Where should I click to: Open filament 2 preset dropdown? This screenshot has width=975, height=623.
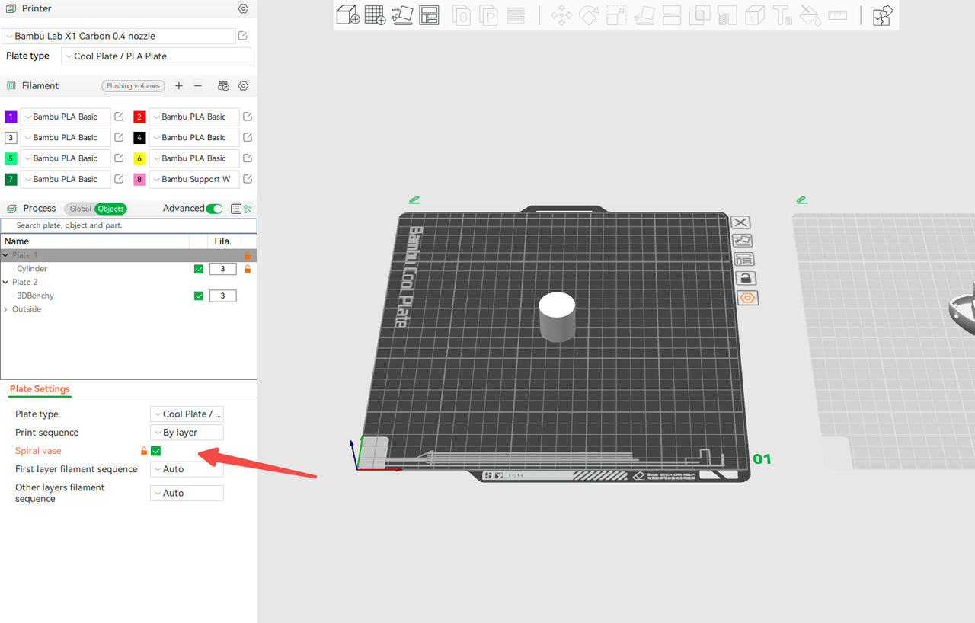point(194,117)
